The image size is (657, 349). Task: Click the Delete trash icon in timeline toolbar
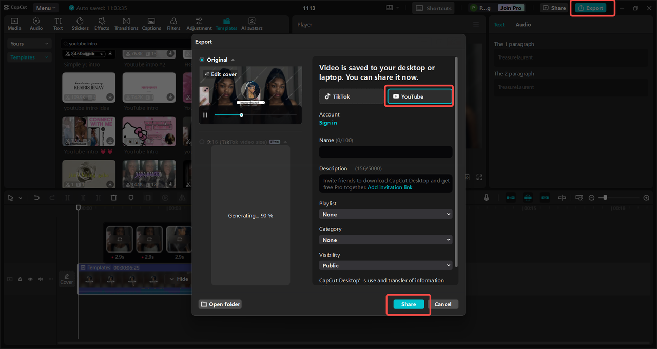coord(114,198)
